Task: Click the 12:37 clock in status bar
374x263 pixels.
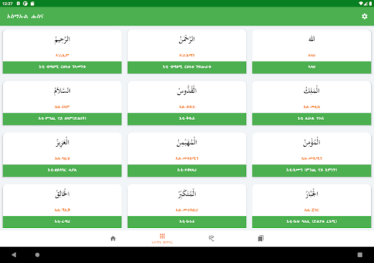Action: (x=7, y=4)
